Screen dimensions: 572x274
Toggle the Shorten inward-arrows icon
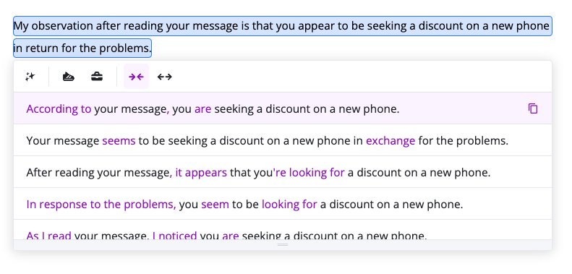[x=136, y=77]
